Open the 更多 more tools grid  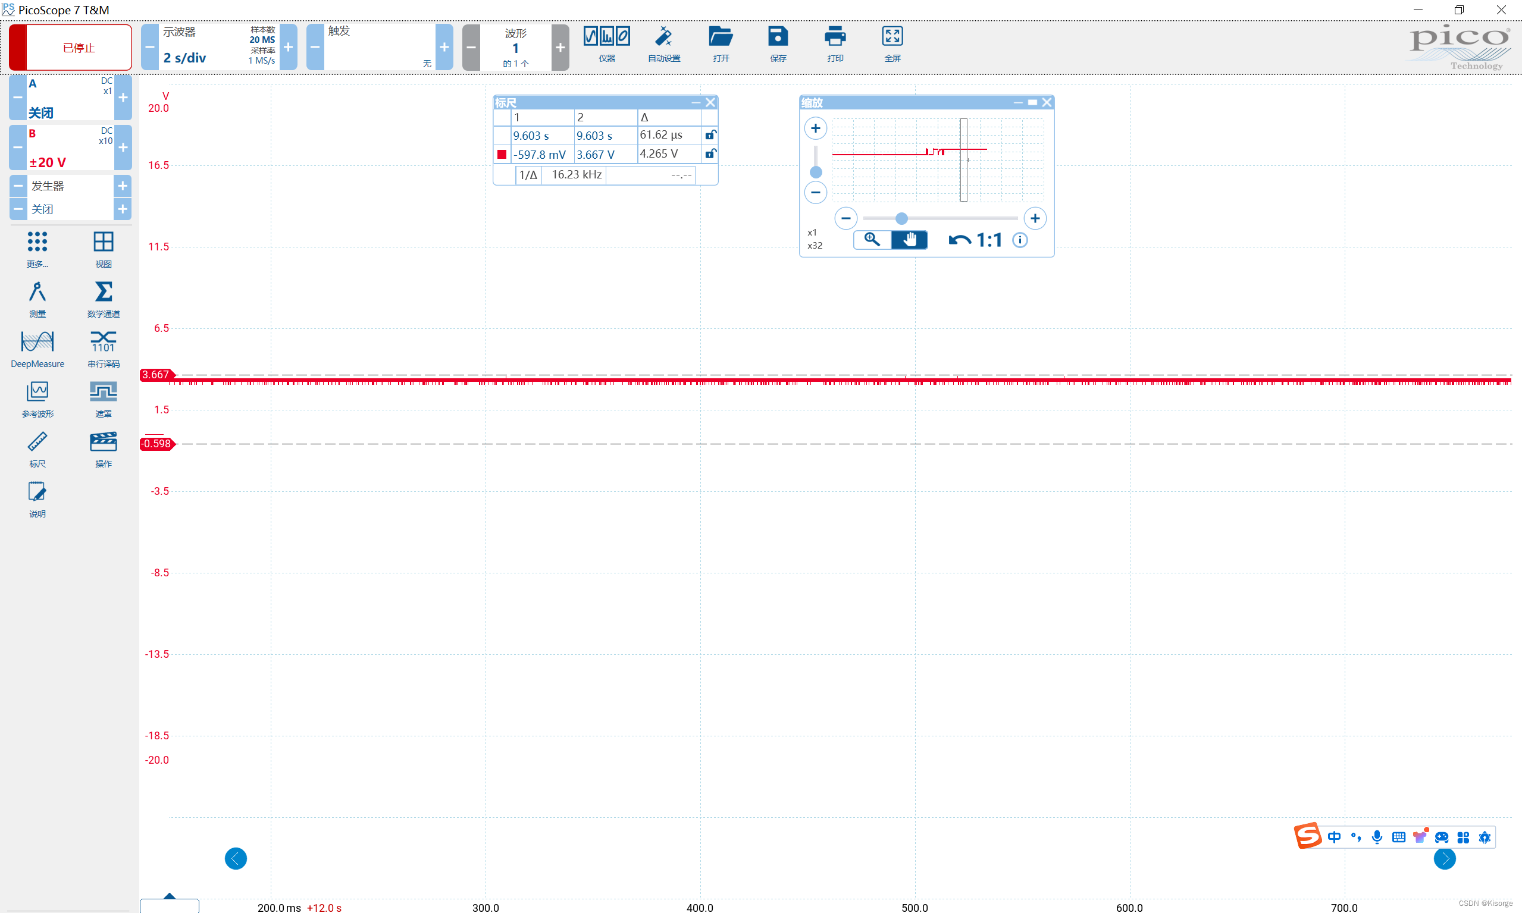tap(37, 249)
